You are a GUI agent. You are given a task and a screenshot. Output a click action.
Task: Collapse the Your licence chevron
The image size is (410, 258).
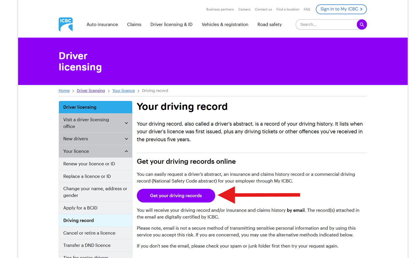126,151
